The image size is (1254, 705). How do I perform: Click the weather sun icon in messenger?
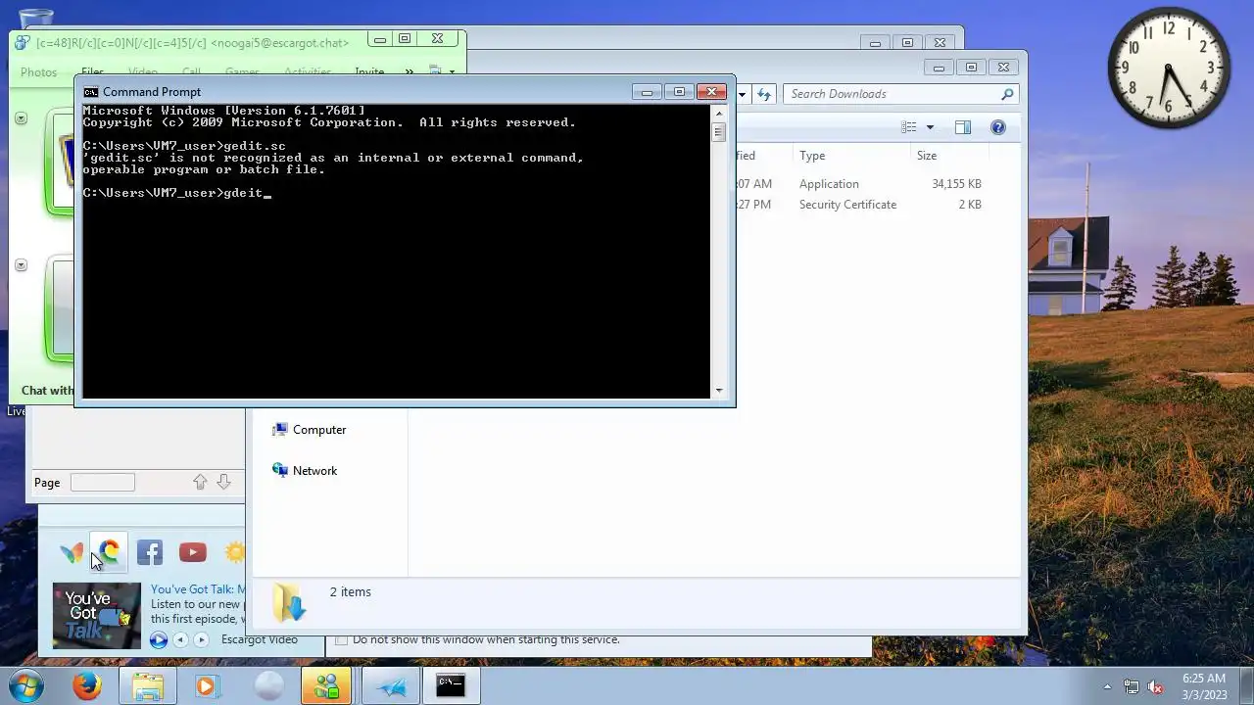235,552
